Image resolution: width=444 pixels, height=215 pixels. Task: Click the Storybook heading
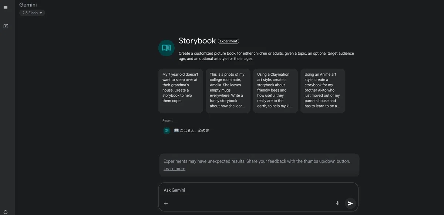tap(197, 41)
